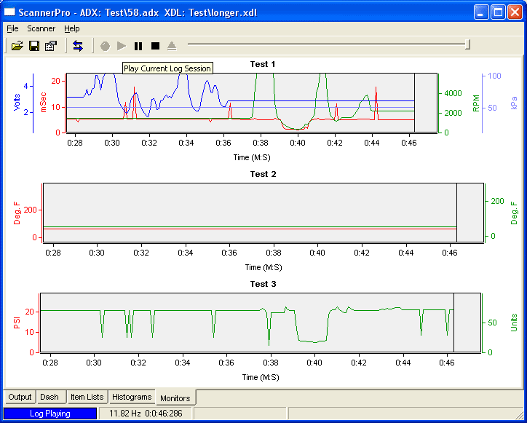Switch to the Output tab

20,398
